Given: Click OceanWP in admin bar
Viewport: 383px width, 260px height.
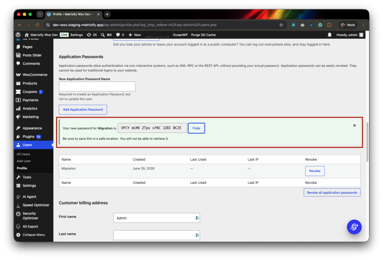Looking at the screenshot, I should click(180, 35).
